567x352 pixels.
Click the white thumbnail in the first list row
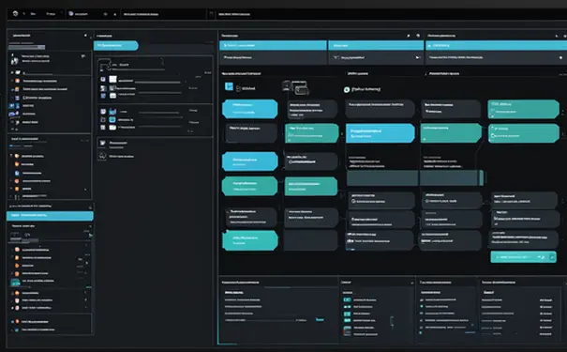pyautogui.click(x=112, y=79)
